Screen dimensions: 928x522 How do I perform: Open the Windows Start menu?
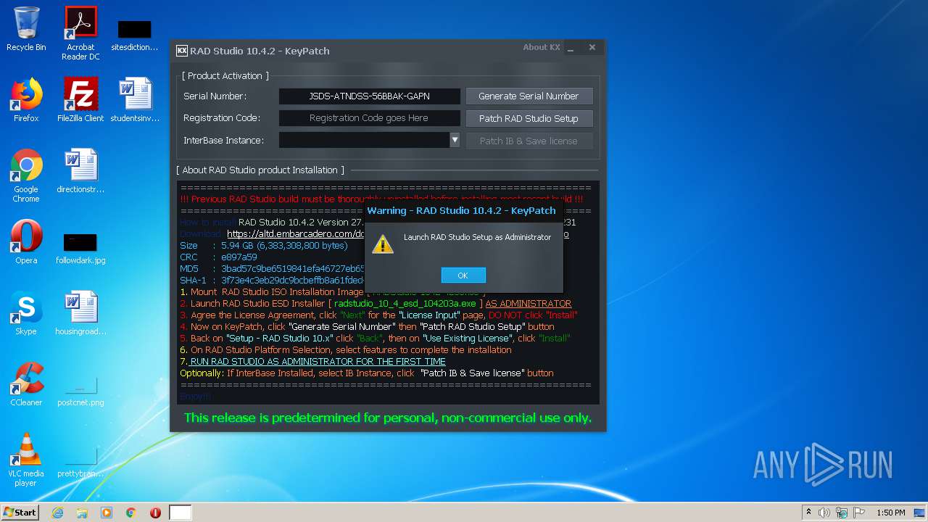pos(20,513)
